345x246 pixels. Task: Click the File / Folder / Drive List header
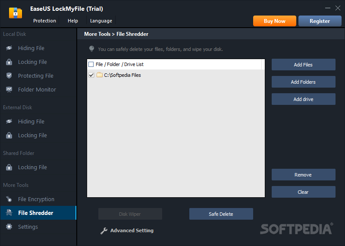[119, 64]
